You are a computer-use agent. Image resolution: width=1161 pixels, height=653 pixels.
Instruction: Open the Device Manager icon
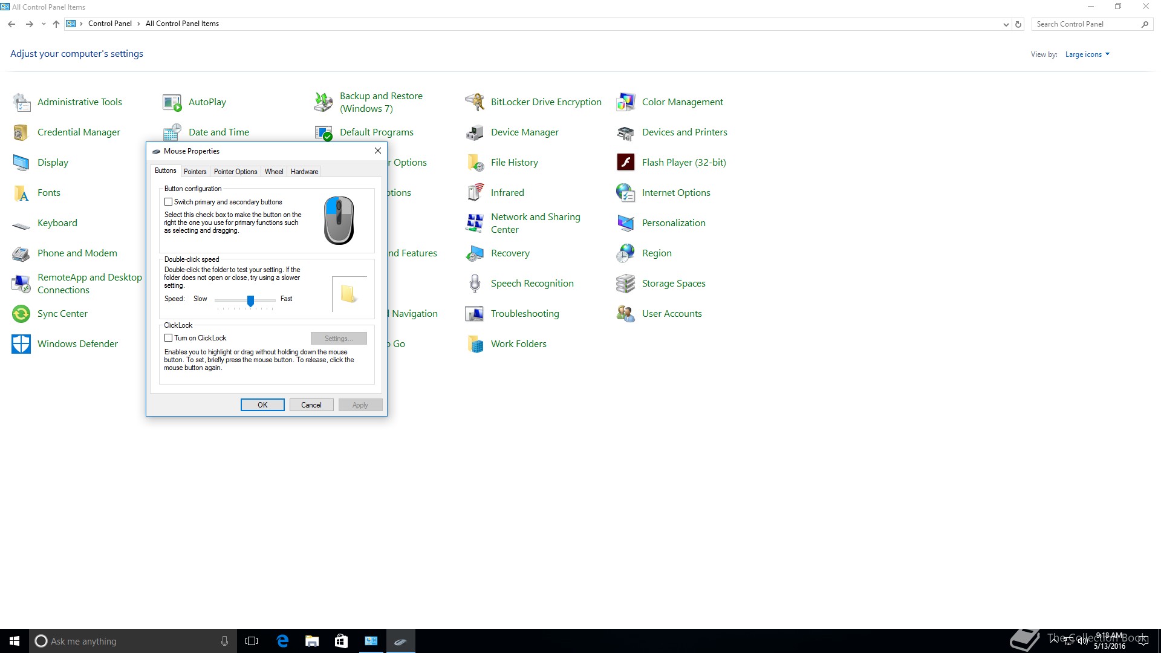click(475, 132)
